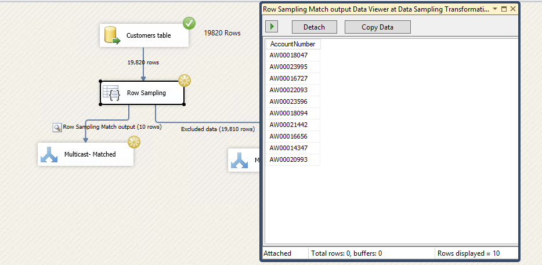Click the magnifier data viewer icon on Match output path
The image size is (542, 265).
click(57, 127)
